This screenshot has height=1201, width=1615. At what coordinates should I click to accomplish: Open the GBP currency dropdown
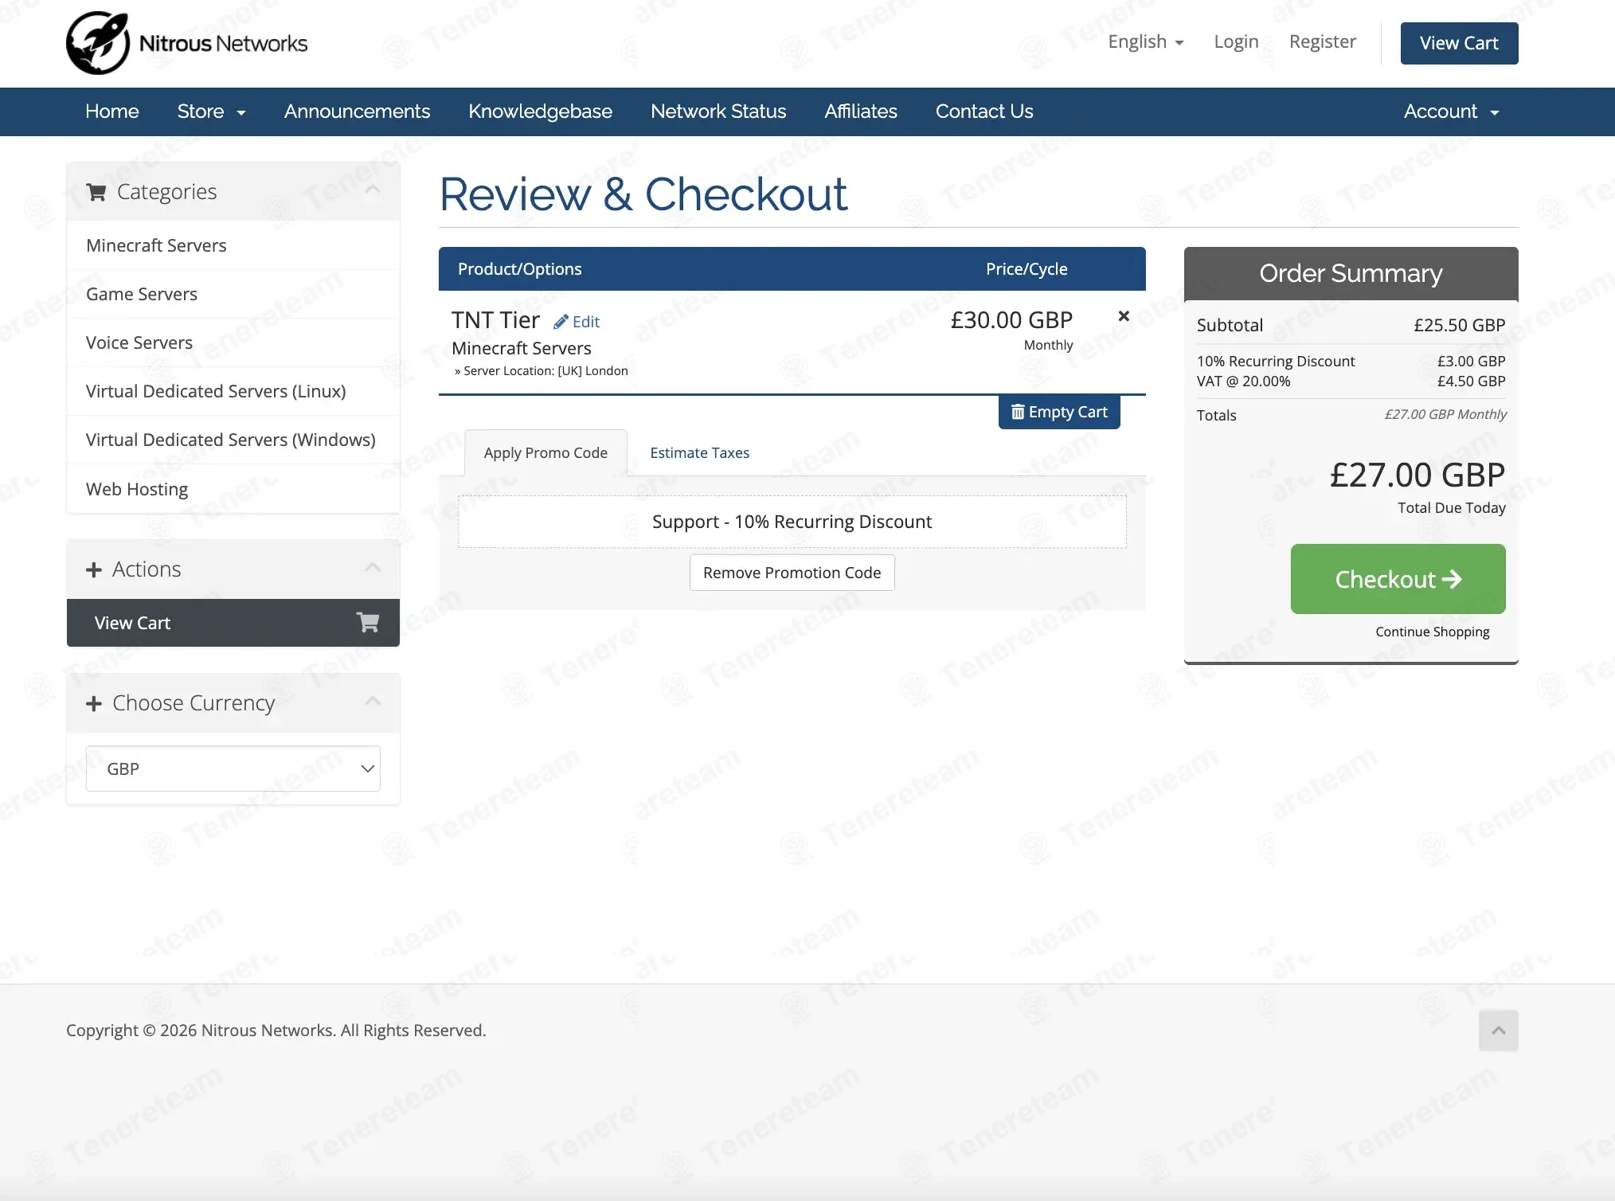tap(233, 769)
